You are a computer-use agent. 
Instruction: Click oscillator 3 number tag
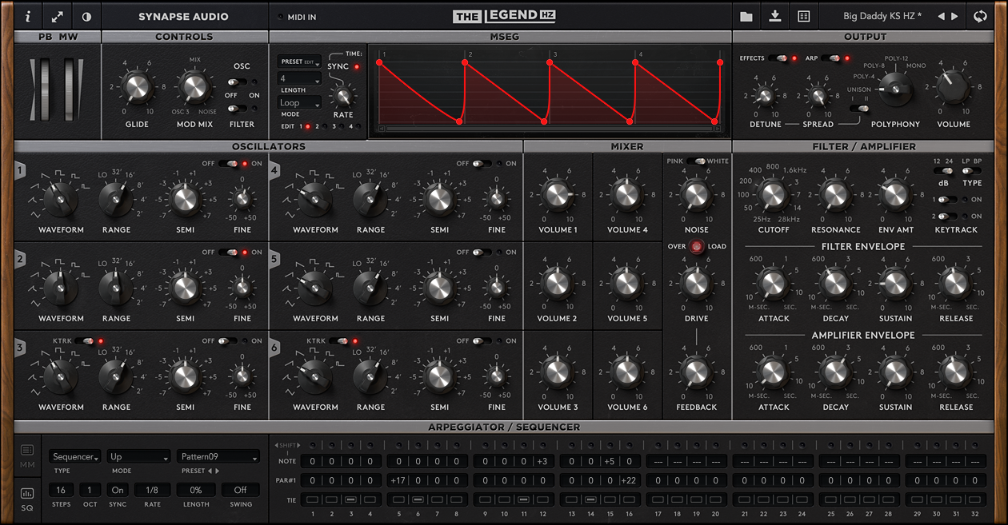click(20, 348)
